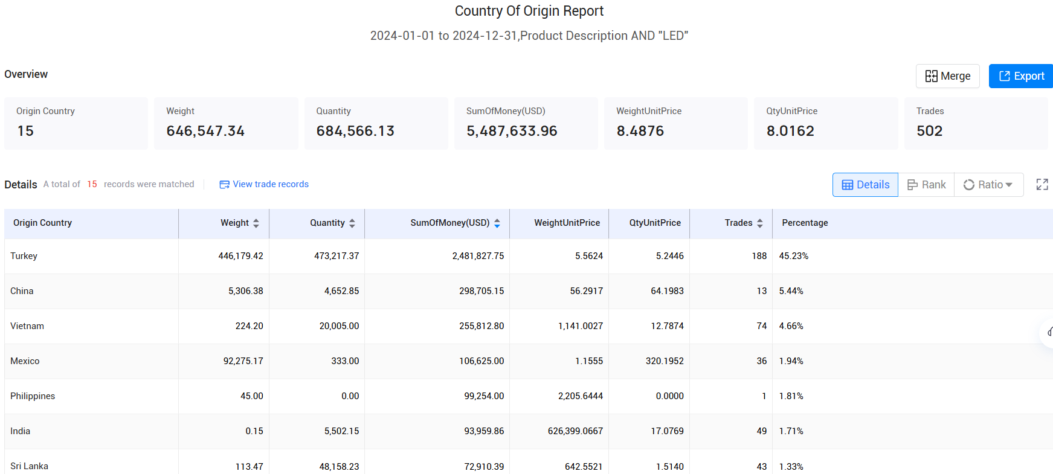
Task: Click the Origin Country column header
Action: tap(43, 223)
